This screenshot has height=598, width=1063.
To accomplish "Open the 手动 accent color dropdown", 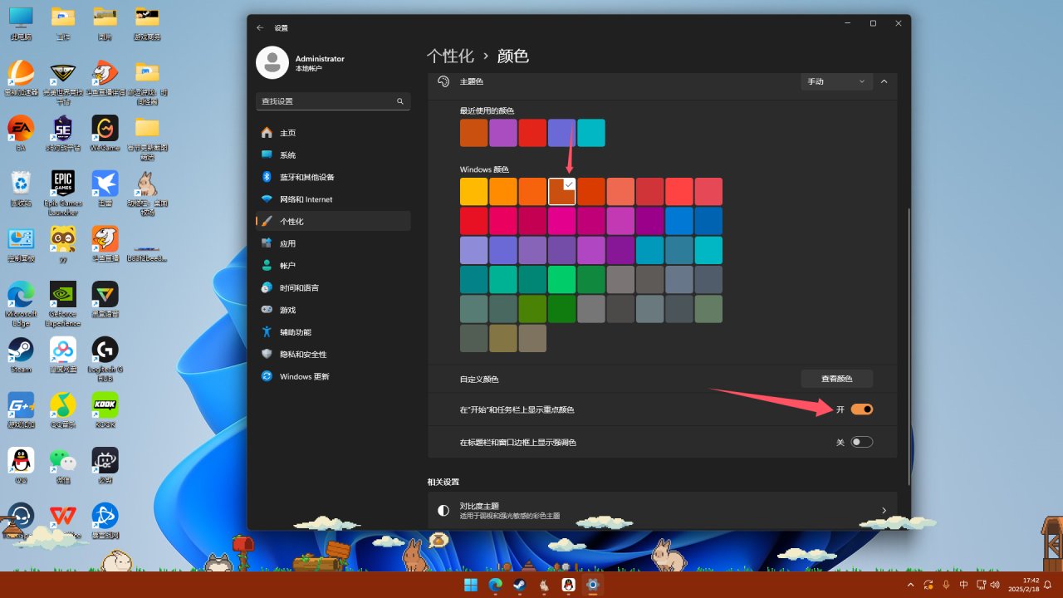I will [837, 81].
